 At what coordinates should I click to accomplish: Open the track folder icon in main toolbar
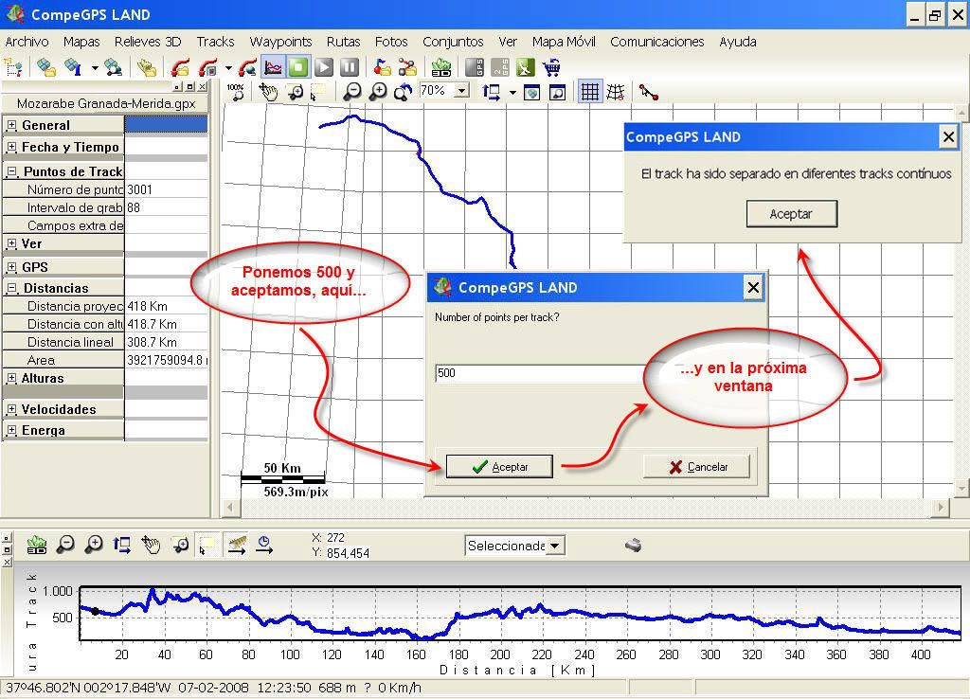(x=180, y=67)
